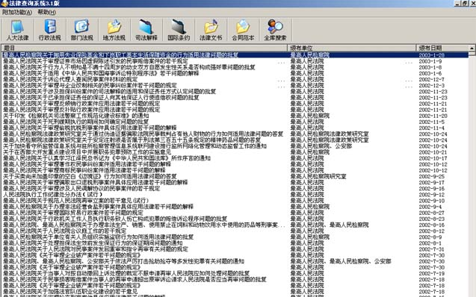
Task: Open the 合同范本 folder icon
Action: coord(243,30)
